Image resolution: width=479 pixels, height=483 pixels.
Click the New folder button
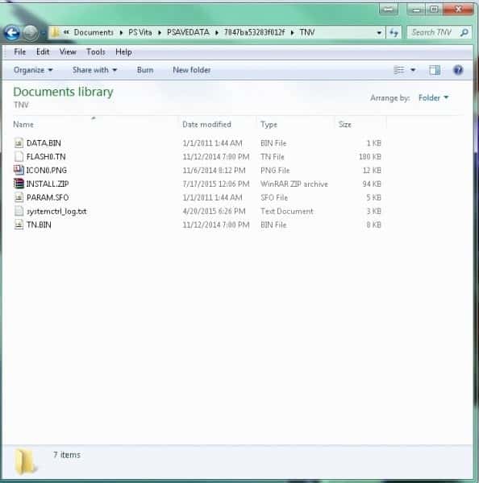(x=192, y=70)
